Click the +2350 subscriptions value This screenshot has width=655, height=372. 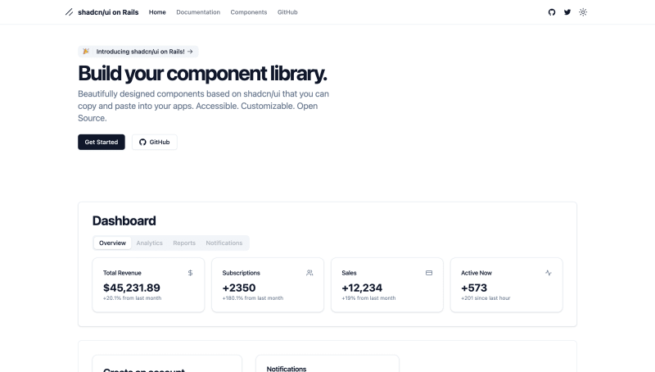point(239,288)
